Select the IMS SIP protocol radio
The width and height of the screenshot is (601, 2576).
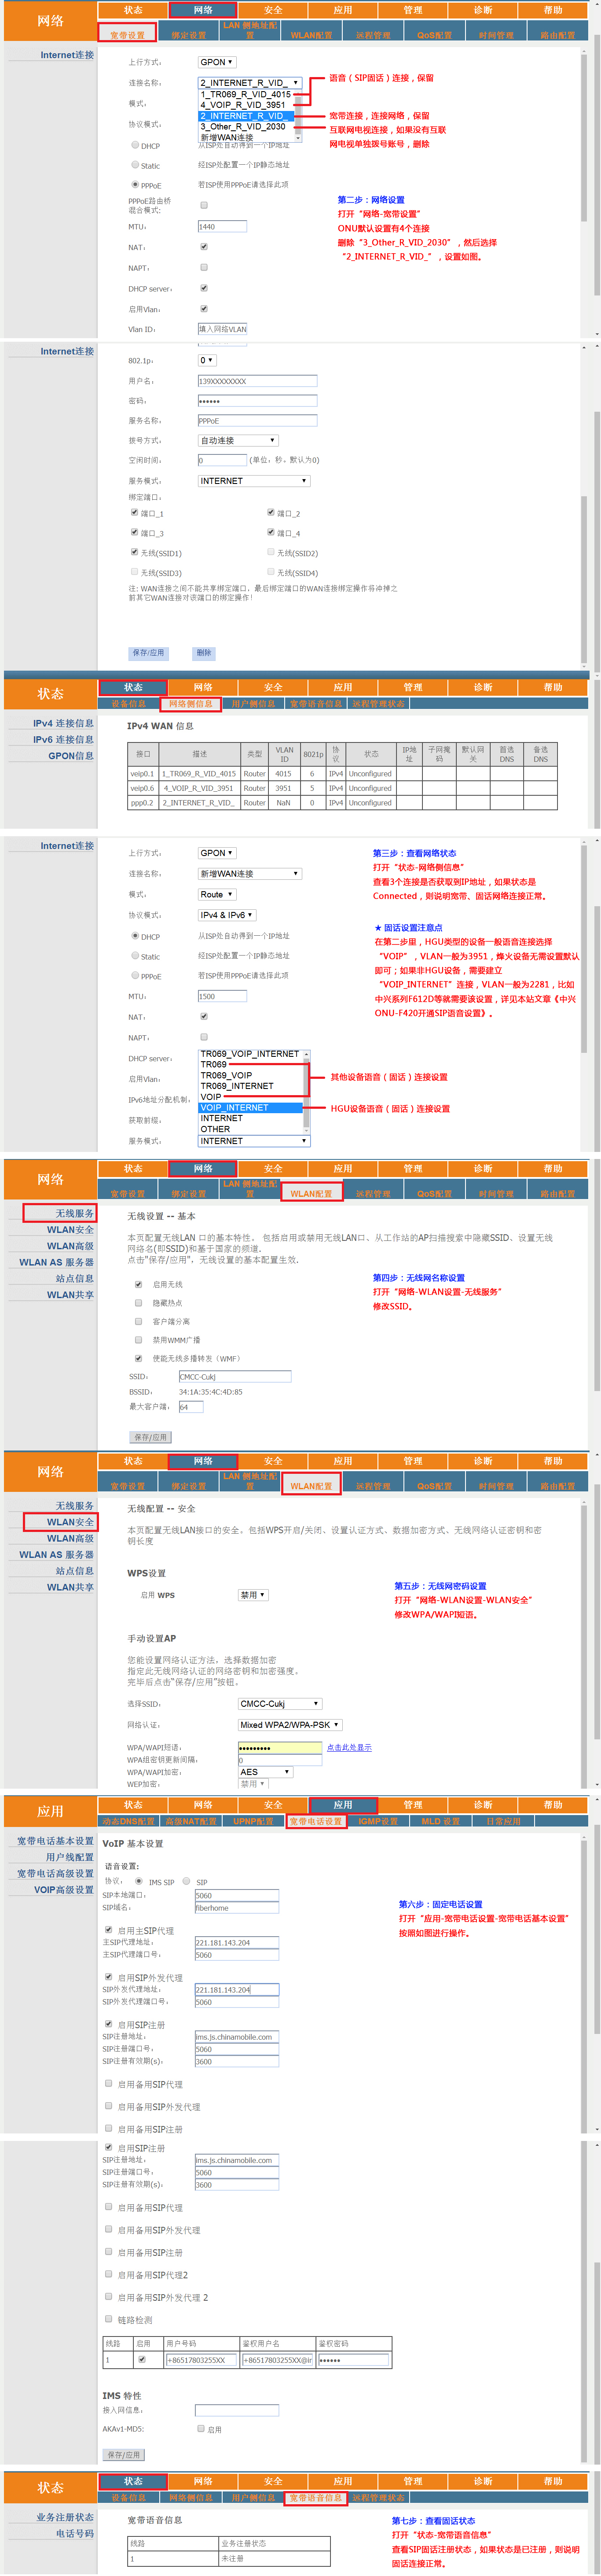pos(139,1881)
